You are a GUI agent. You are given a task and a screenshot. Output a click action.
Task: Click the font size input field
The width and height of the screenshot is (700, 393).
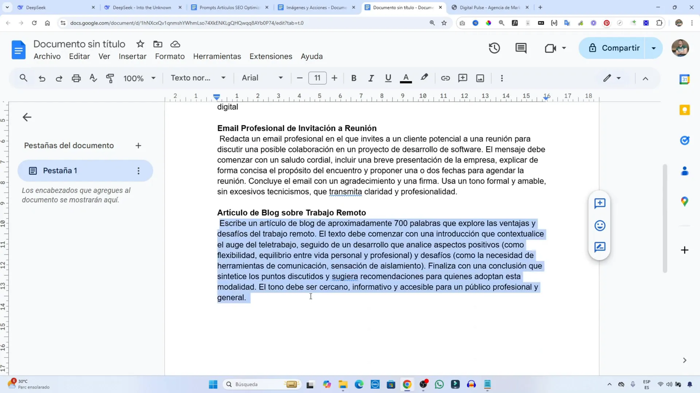point(317,78)
